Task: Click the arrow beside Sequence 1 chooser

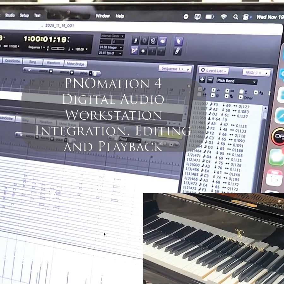Action: [188, 69]
